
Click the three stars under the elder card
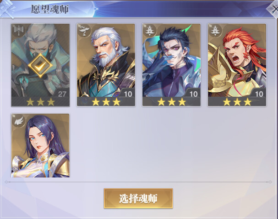click(x=106, y=102)
